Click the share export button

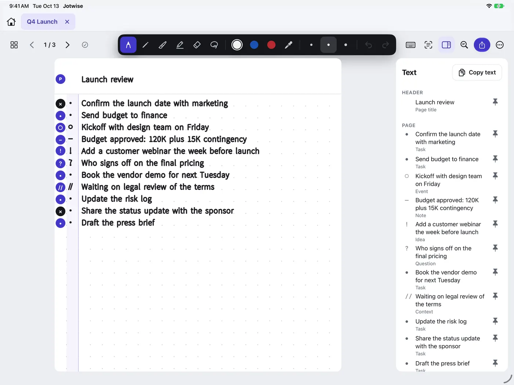(x=482, y=45)
